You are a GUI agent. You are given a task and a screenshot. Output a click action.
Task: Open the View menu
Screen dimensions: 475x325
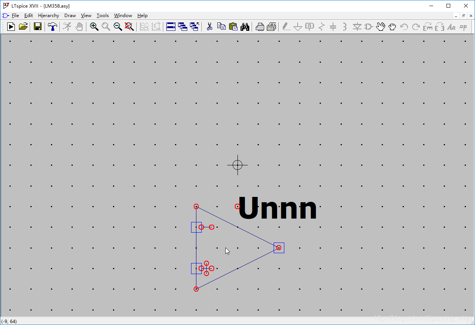click(x=86, y=16)
